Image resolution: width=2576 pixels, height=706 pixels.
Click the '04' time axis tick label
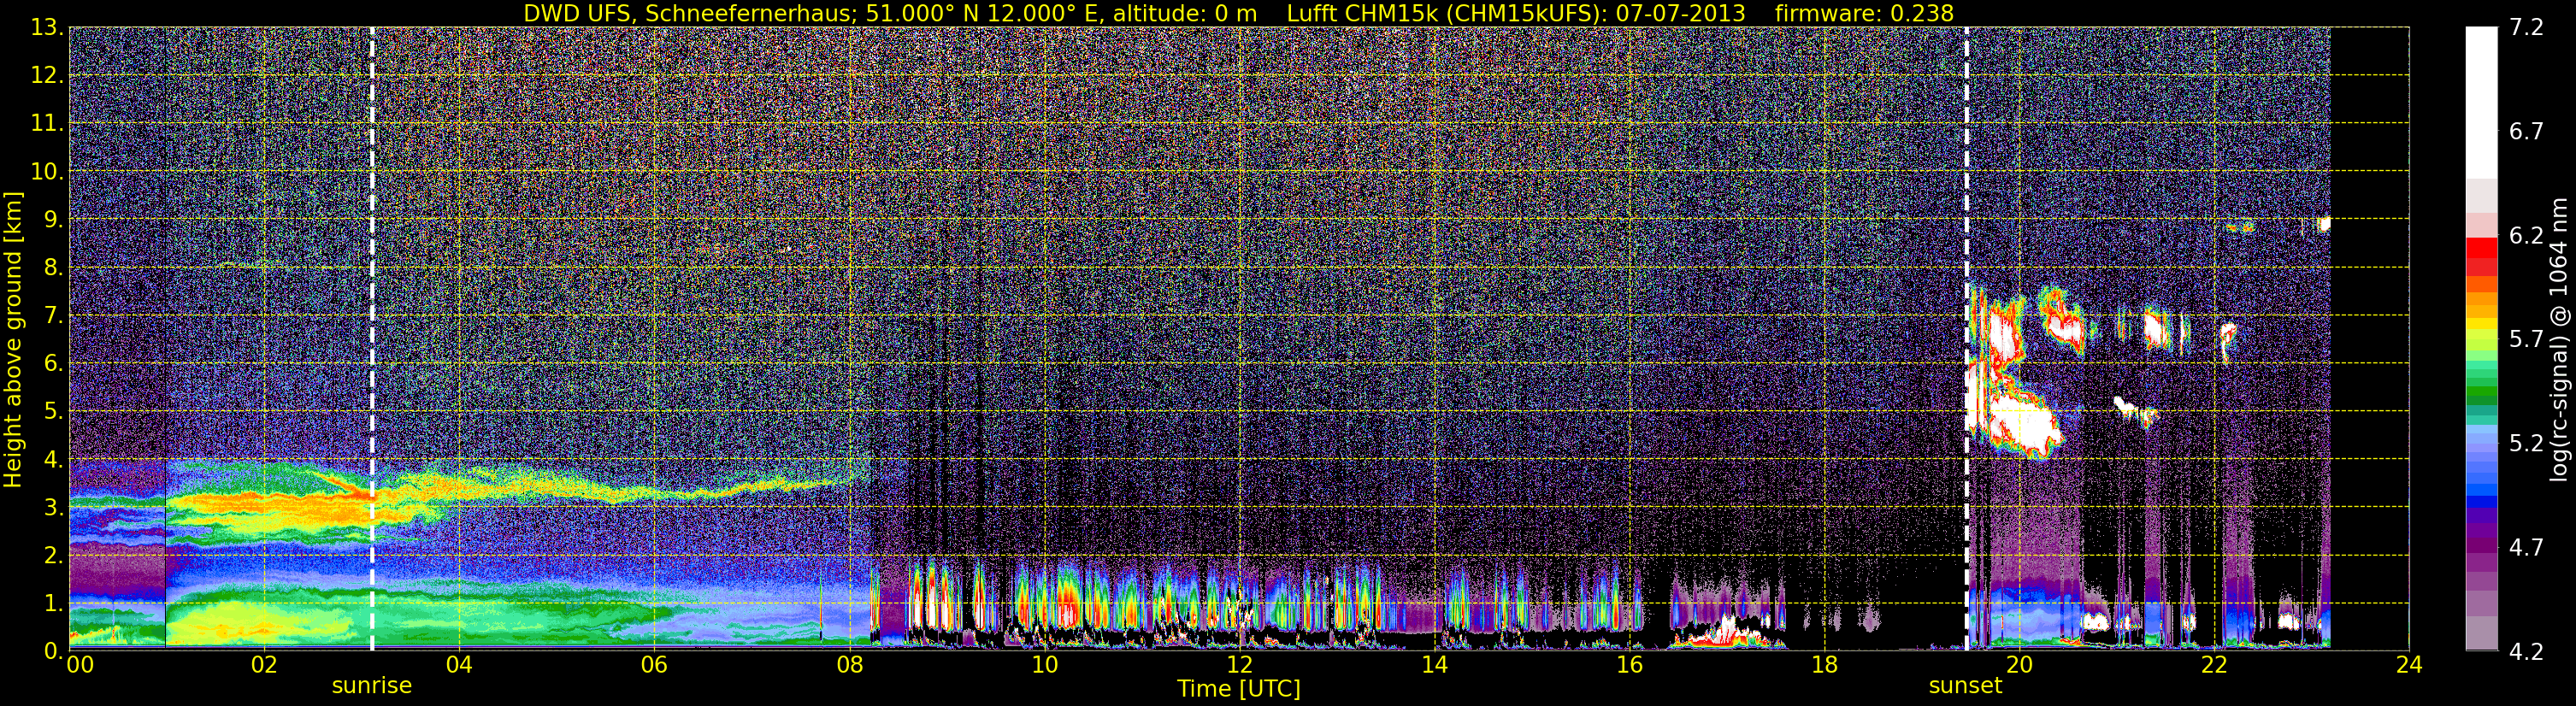coord(459,666)
